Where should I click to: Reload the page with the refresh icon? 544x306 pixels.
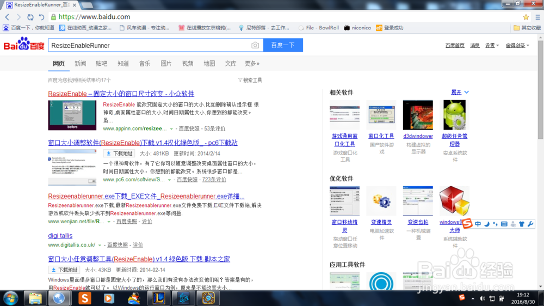(x=30, y=17)
